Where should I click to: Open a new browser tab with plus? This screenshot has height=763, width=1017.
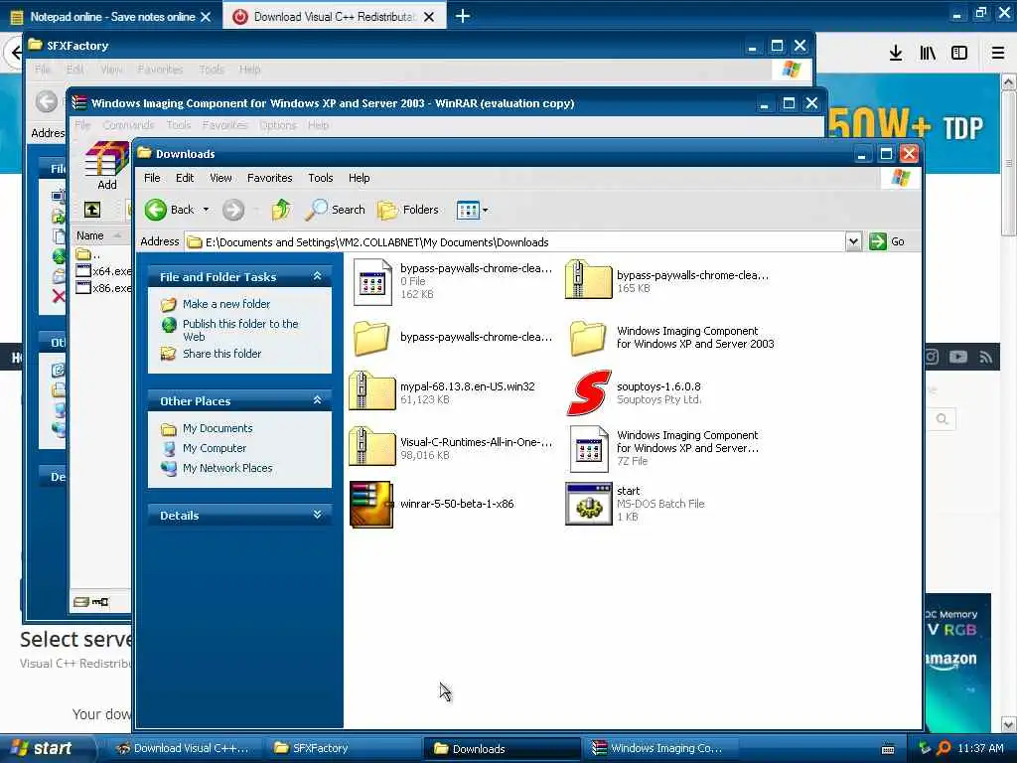[x=463, y=16]
